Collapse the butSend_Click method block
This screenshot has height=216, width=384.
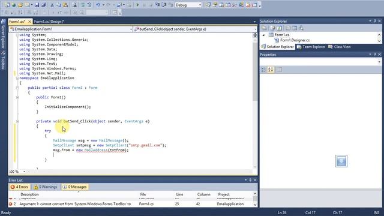pyautogui.click(x=17, y=121)
